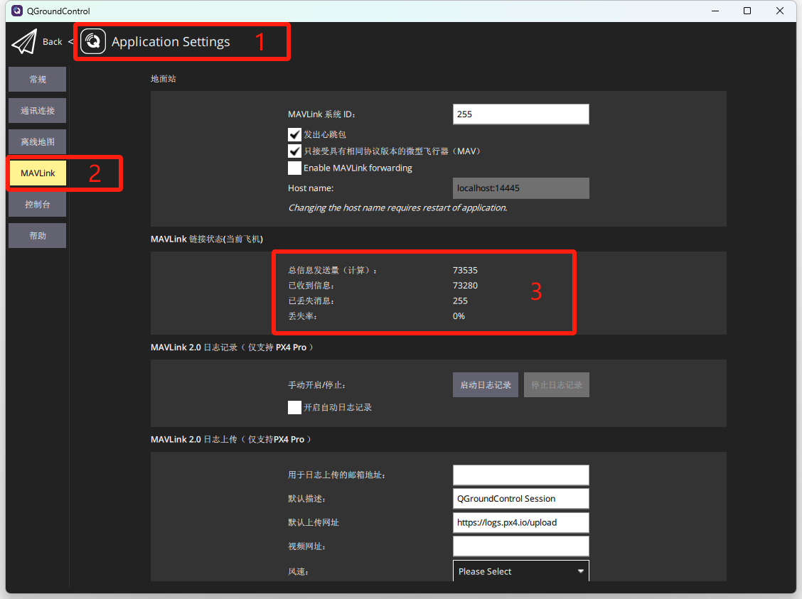Open the 风速 Please Select dropdown
The height and width of the screenshot is (599, 802).
(520, 571)
